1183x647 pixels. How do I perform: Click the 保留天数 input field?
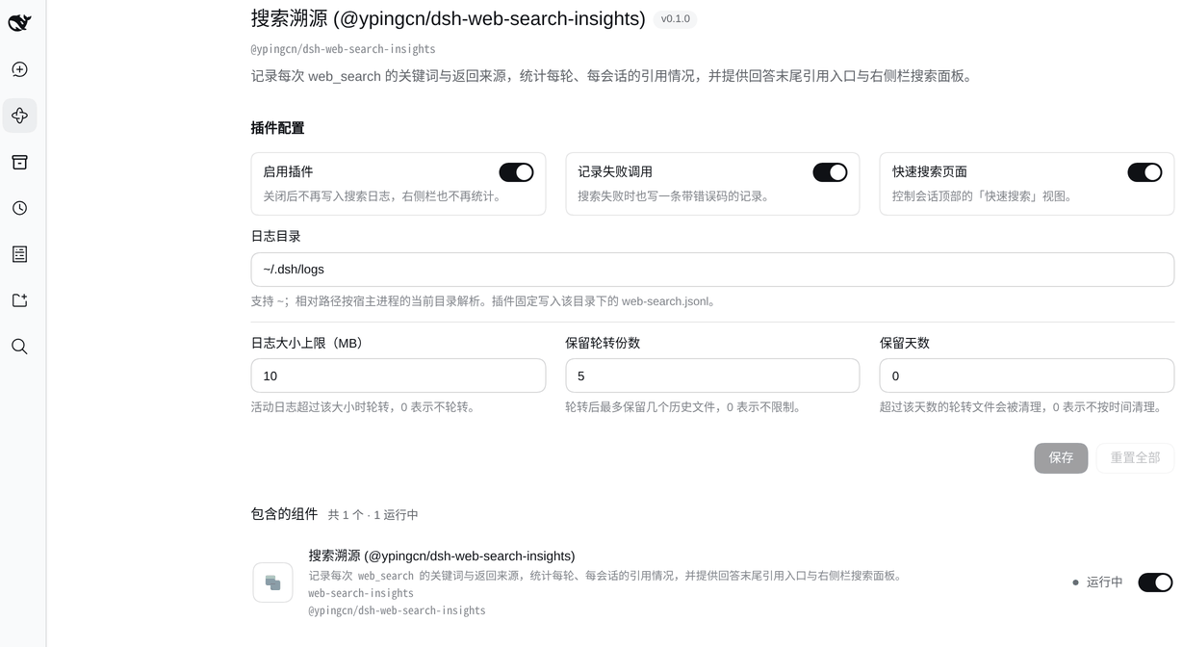[1027, 375]
